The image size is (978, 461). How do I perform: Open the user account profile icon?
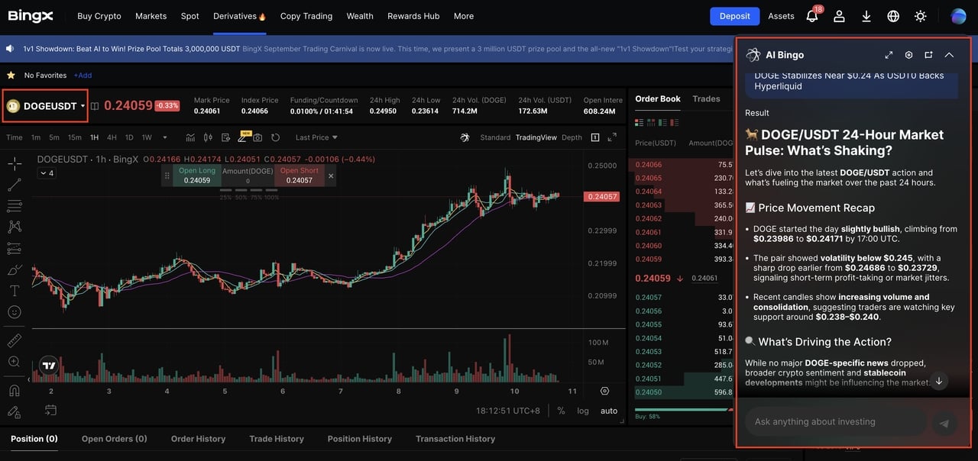click(x=839, y=16)
